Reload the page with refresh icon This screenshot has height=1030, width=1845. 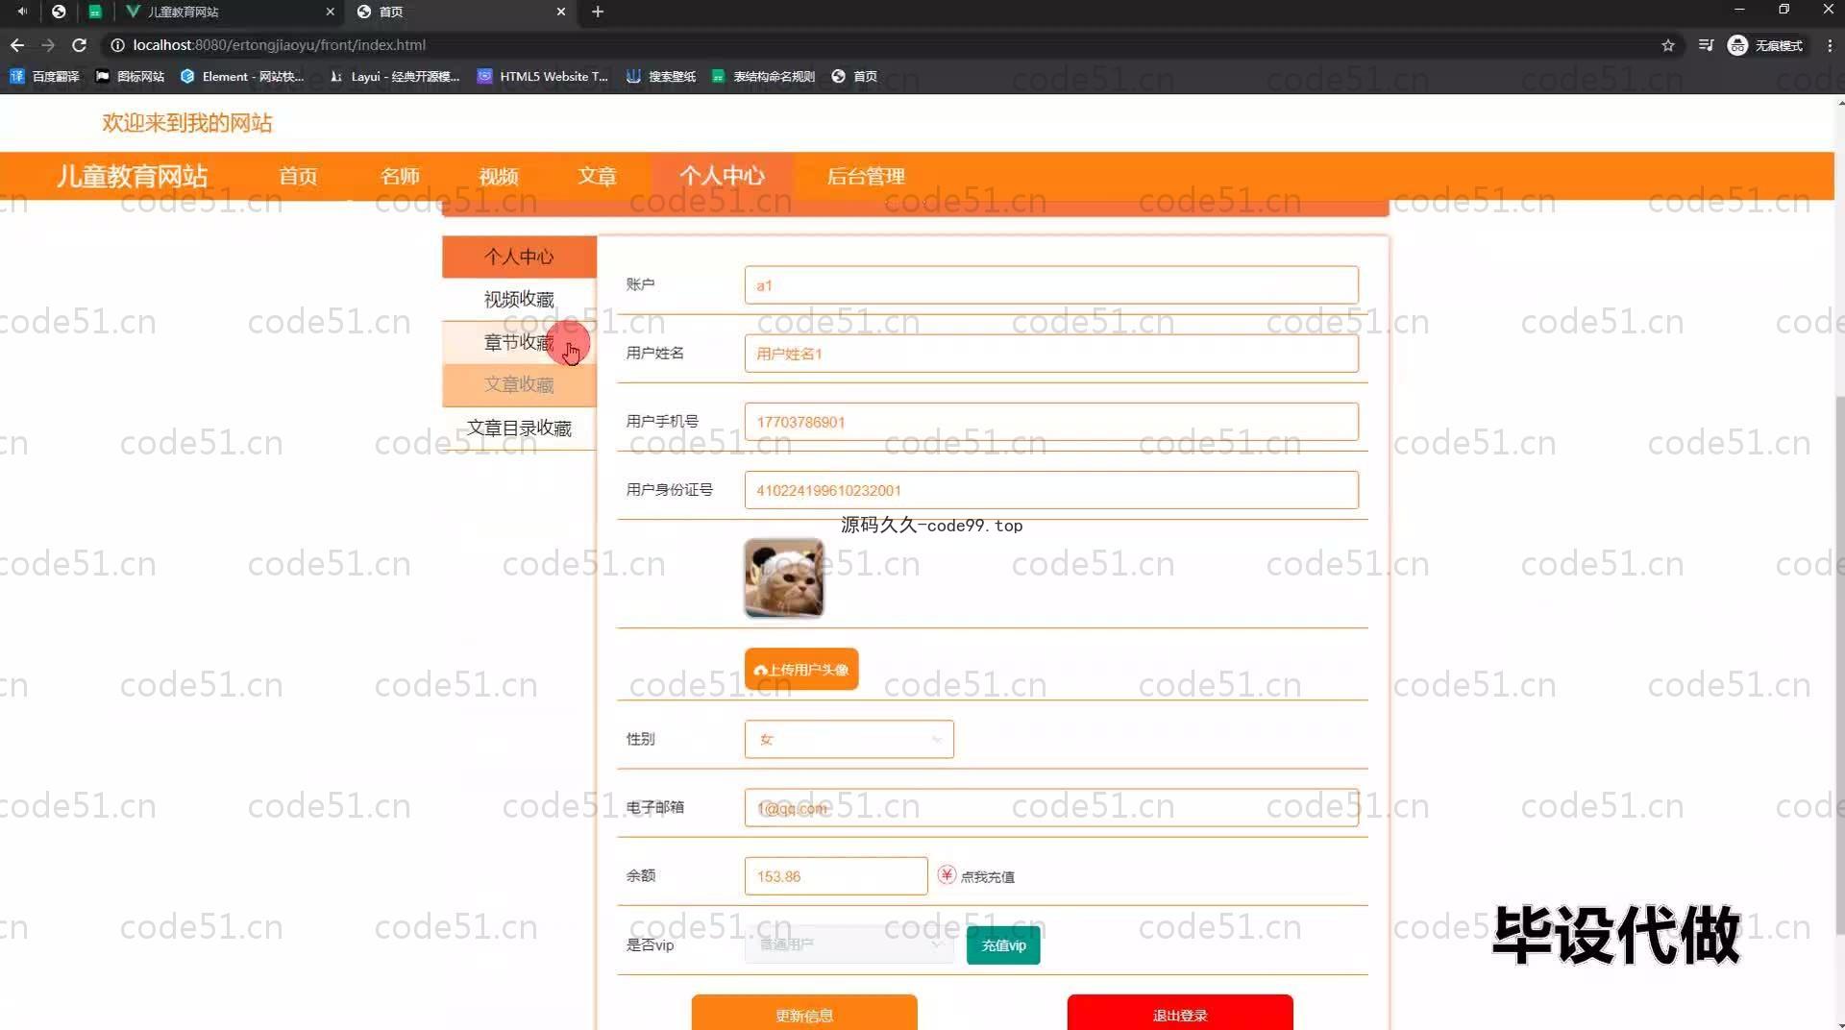coord(80,45)
